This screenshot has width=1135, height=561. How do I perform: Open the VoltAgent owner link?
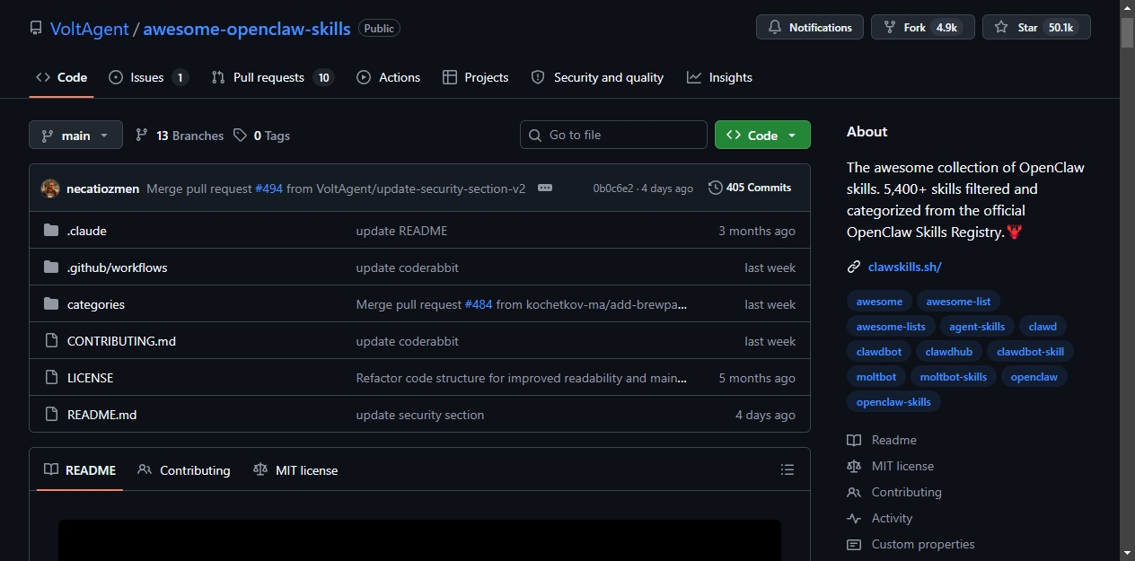pos(89,28)
